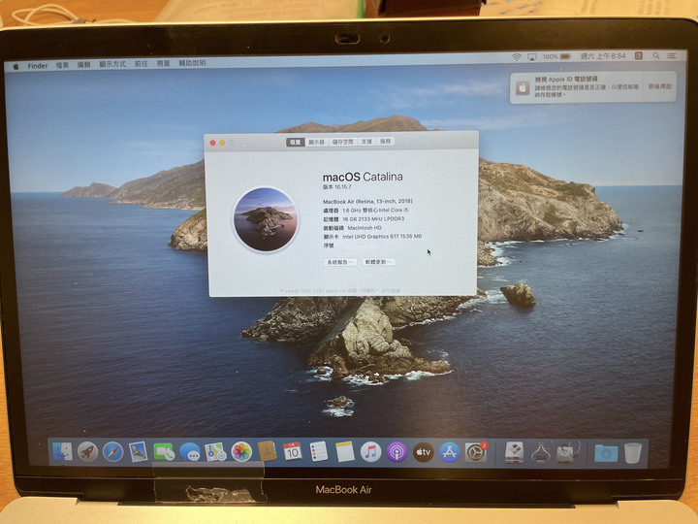698x524 pixels.
Task: Open System Preferences gear with badge
Action: (476, 452)
